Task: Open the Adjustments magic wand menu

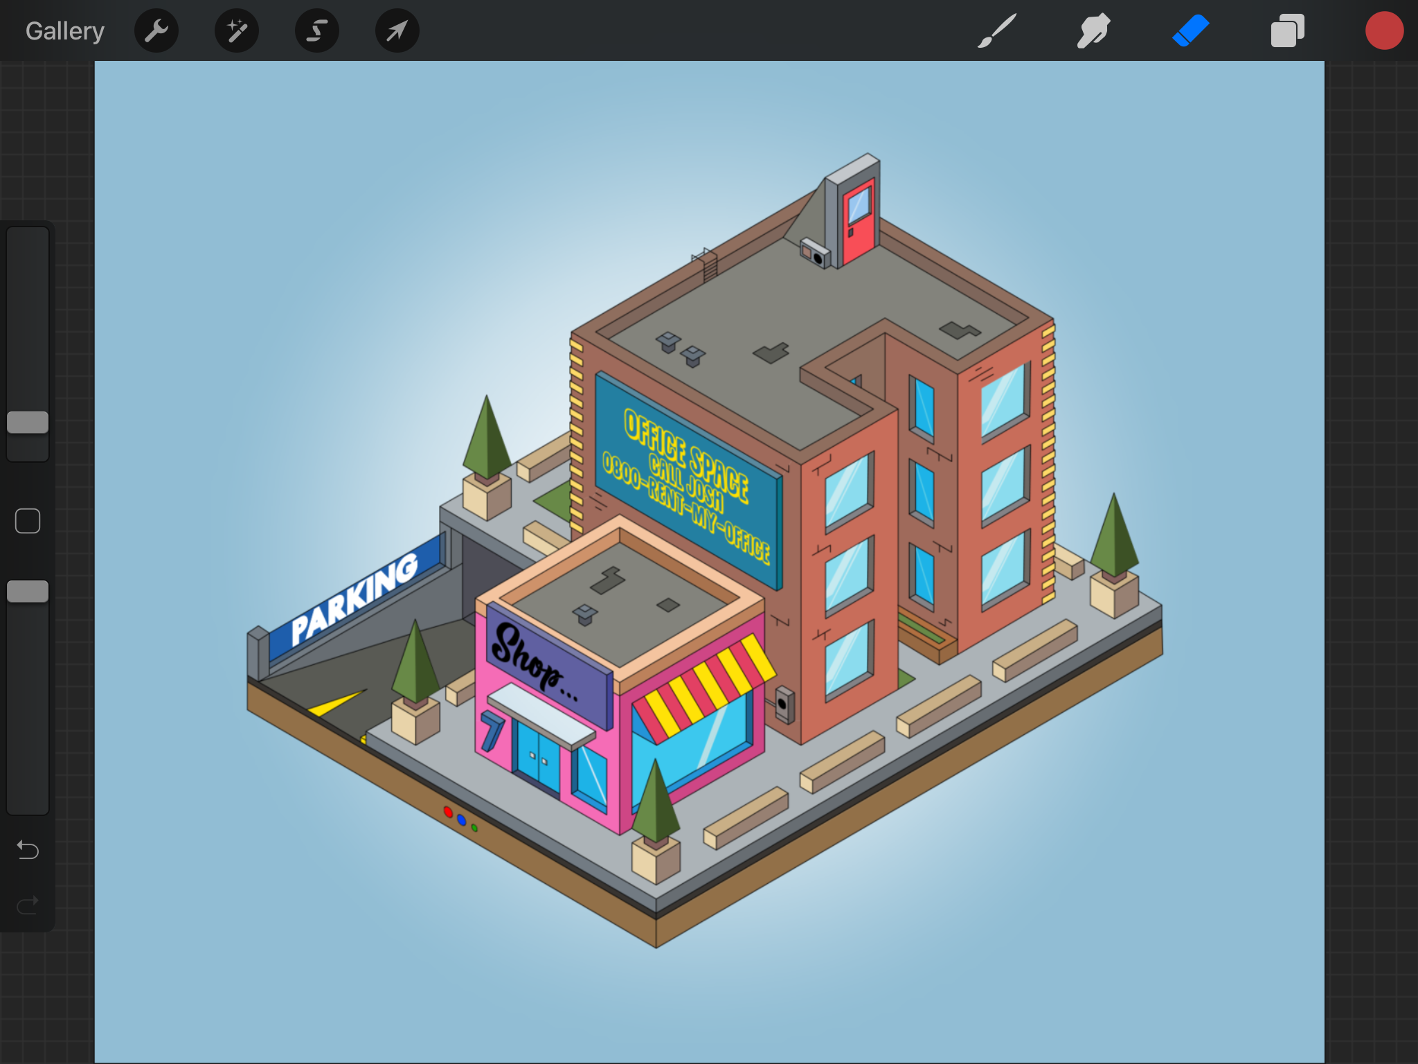Action: (237, 31)
